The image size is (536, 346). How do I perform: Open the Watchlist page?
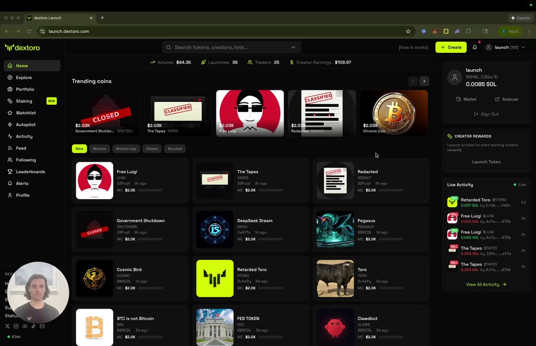[x=32, y=113]
